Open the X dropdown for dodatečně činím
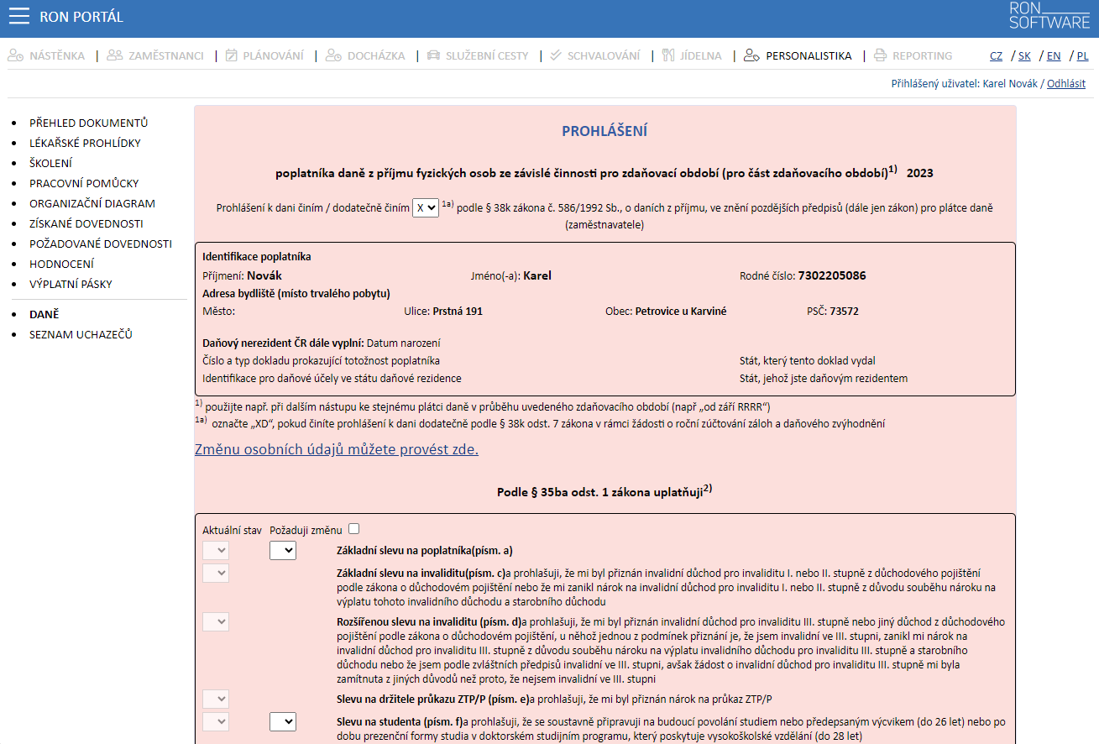The width and height of the screenshot is (1099, 744). (x=426, y=207)
